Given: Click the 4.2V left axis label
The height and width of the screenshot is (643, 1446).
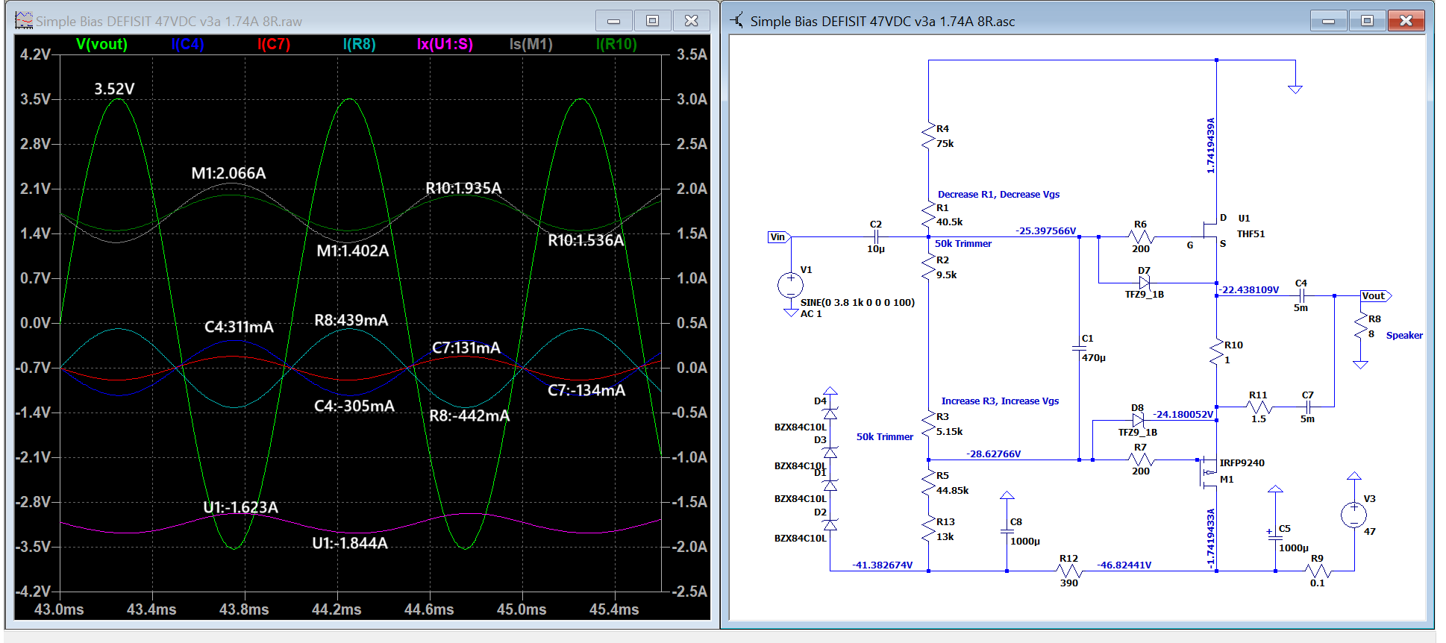Looking at the screenshot, I should pyautogui.click(x=35, y=54).
